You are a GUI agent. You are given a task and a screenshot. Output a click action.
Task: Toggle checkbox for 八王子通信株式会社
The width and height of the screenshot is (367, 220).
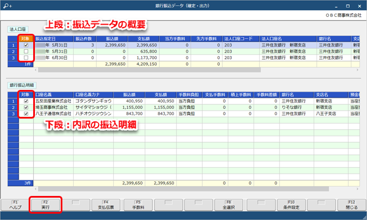(26, 113)
